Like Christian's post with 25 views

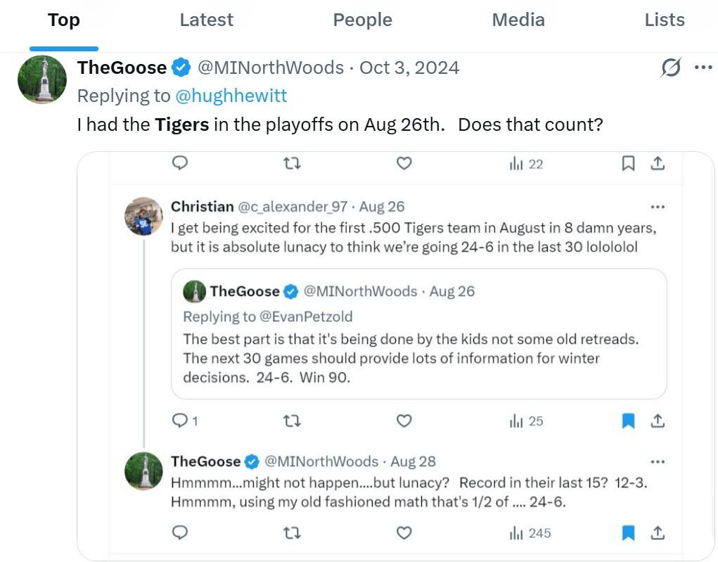point(404,421)
